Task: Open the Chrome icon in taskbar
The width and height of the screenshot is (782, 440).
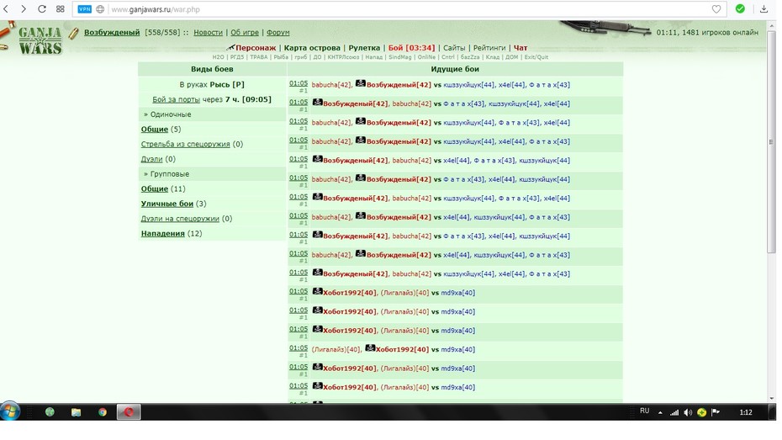Action: click(x=103, y=412)
